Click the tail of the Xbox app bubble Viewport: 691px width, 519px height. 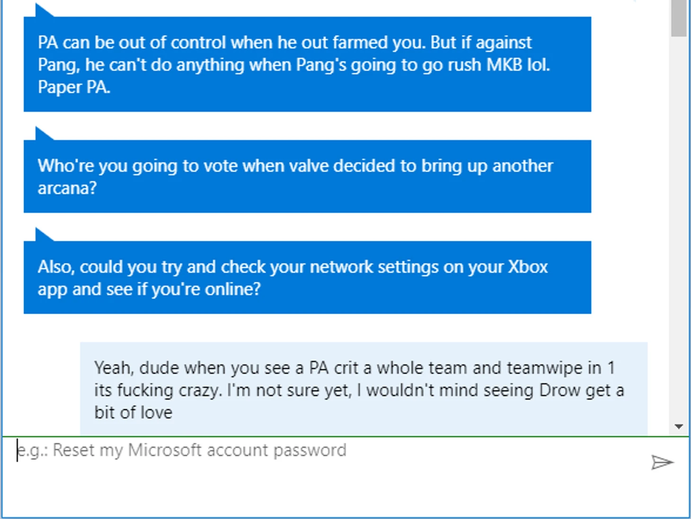coord(42,235)
